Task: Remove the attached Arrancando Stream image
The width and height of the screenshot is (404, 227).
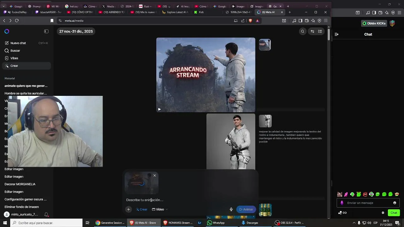Action: pos(155,176)
